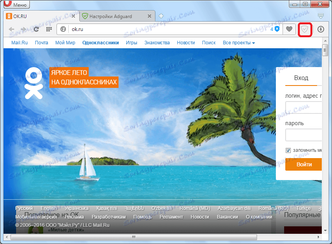Image resolution: width=332 pixels, height=244 pixels.
Task: Click the vertical scrollbar down arrow
Action: (325, 231)
